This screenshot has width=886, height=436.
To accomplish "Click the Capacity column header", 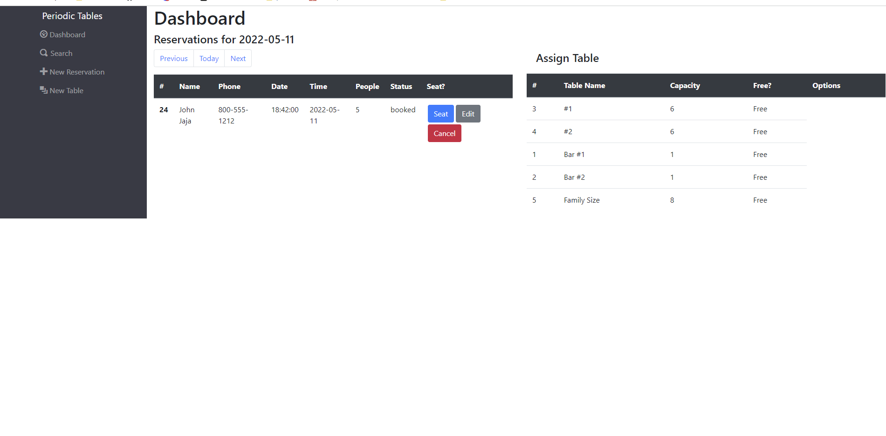I will tap(685, 85).
